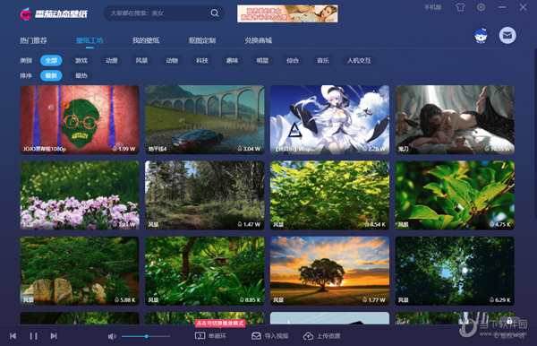The image size is (537, 346).
Task: Click the search magnifier icon
Action: pos(215,13)
